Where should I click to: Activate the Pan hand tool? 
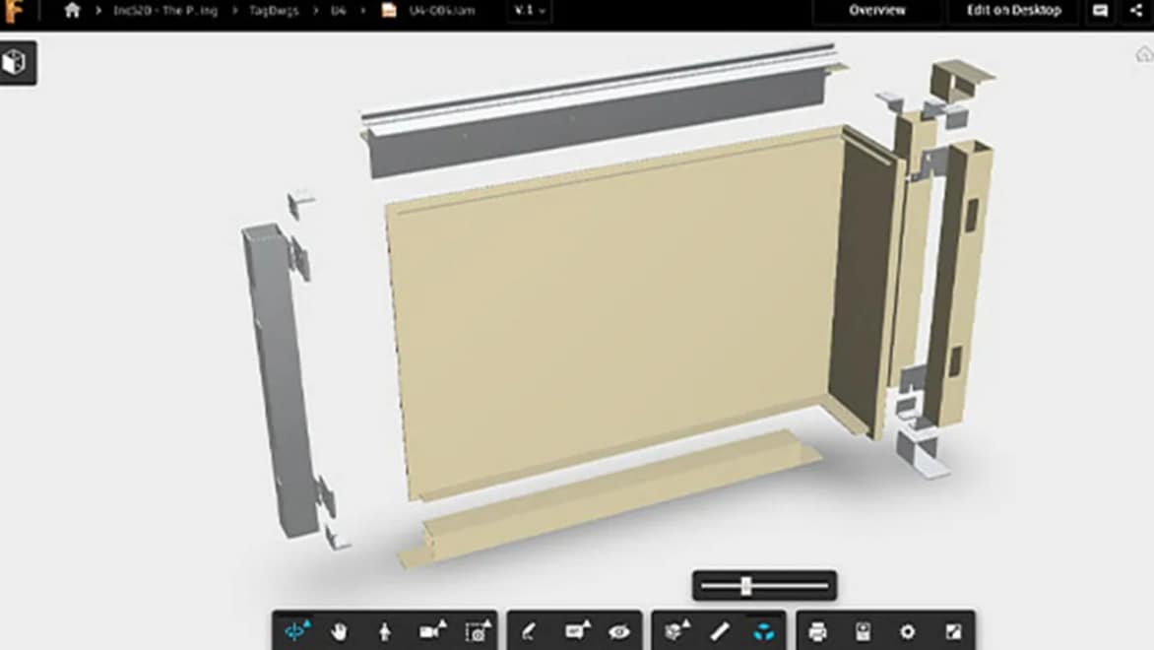click(x=339, y=631)
